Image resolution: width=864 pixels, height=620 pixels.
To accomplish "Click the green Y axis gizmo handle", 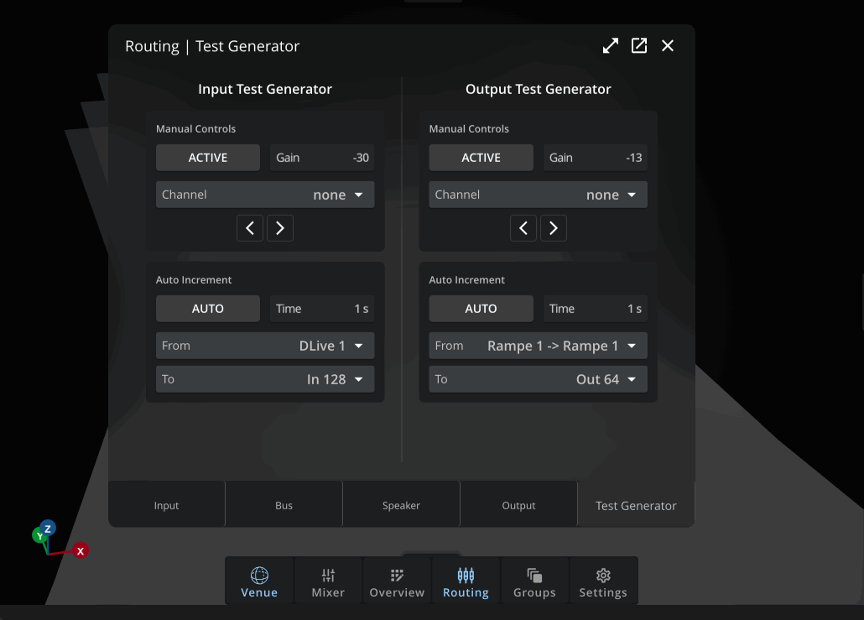I will pyautogui.click(x=39, y=535).
